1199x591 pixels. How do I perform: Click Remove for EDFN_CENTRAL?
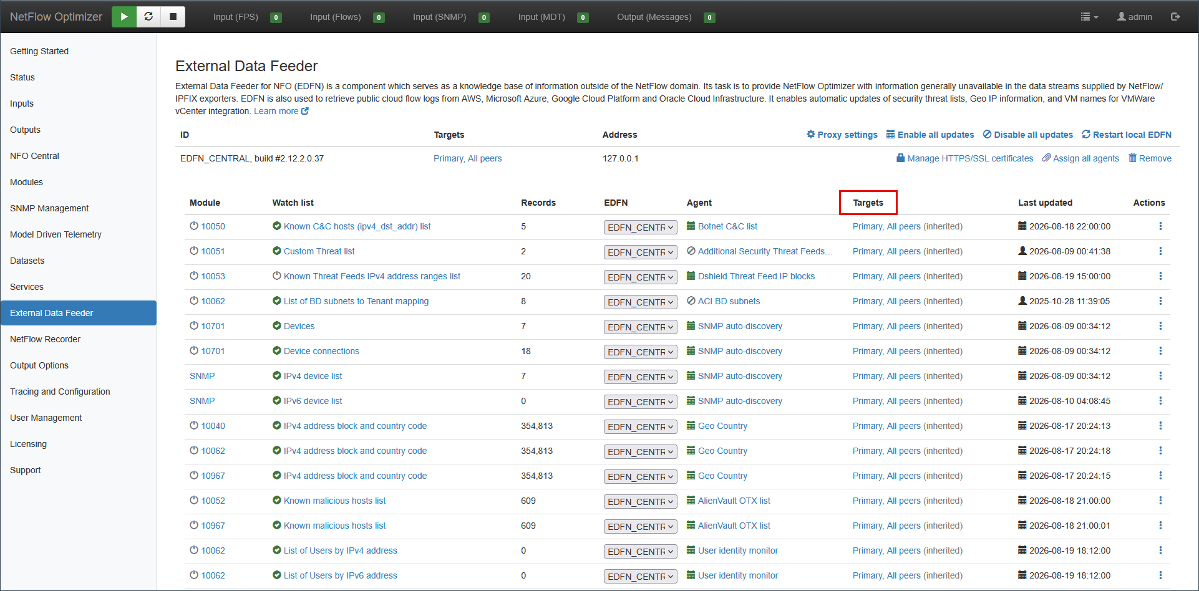(x=1150, y=158)
